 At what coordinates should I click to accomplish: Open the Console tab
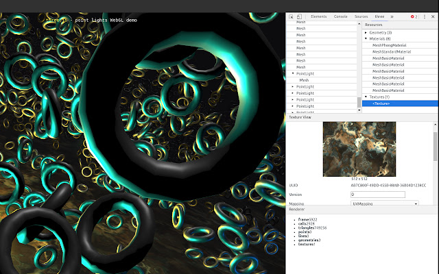[340, 16]
